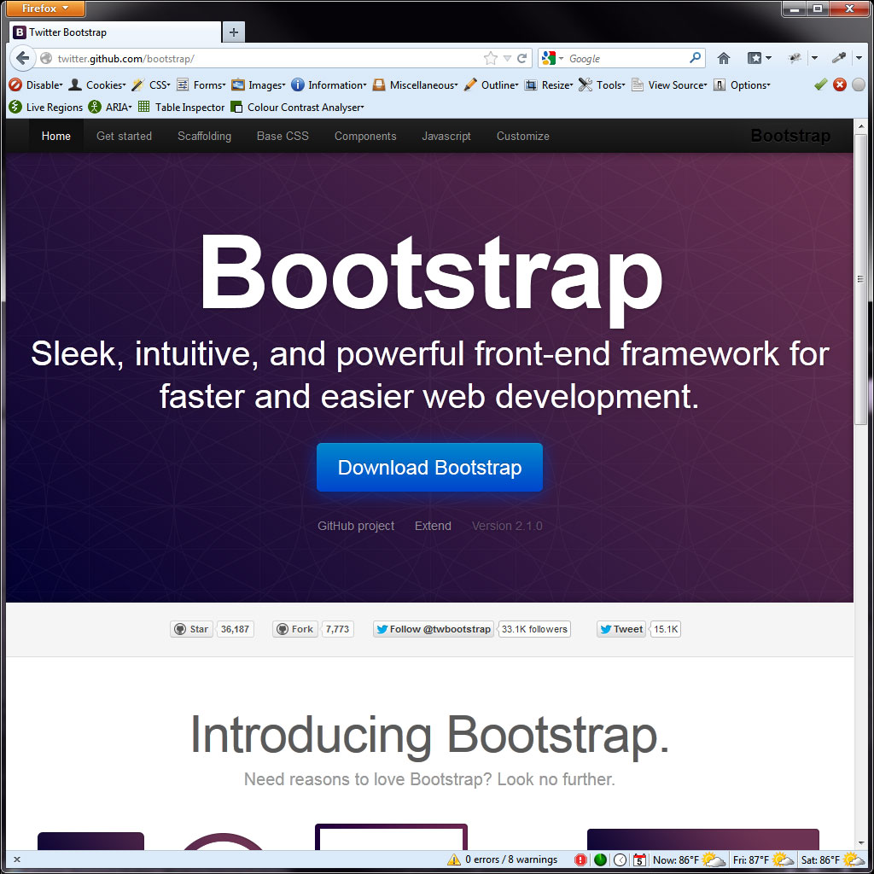Go to the Get started nav item
874x874 pixels.
[124, 136]
